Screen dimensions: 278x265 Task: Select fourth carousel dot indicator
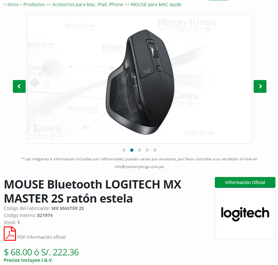(147, 150)
